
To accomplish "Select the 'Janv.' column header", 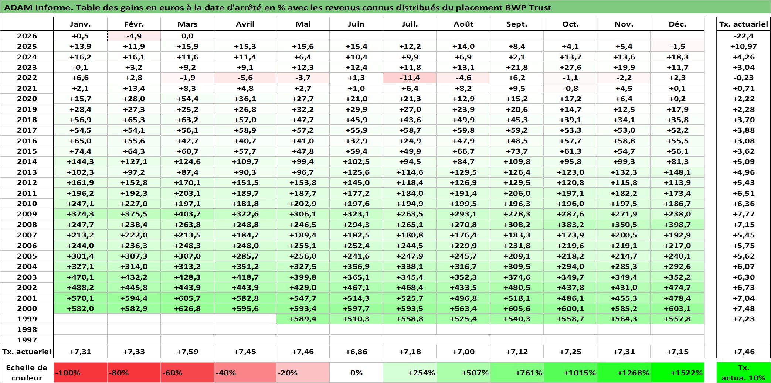I will 81,24.
